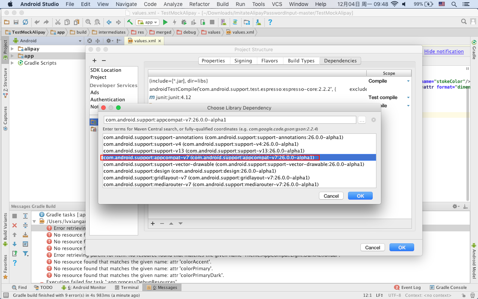This screenshot has height=299, width=478.
Task: Click the Make Project hammer icon
Action: coord(130,22)
